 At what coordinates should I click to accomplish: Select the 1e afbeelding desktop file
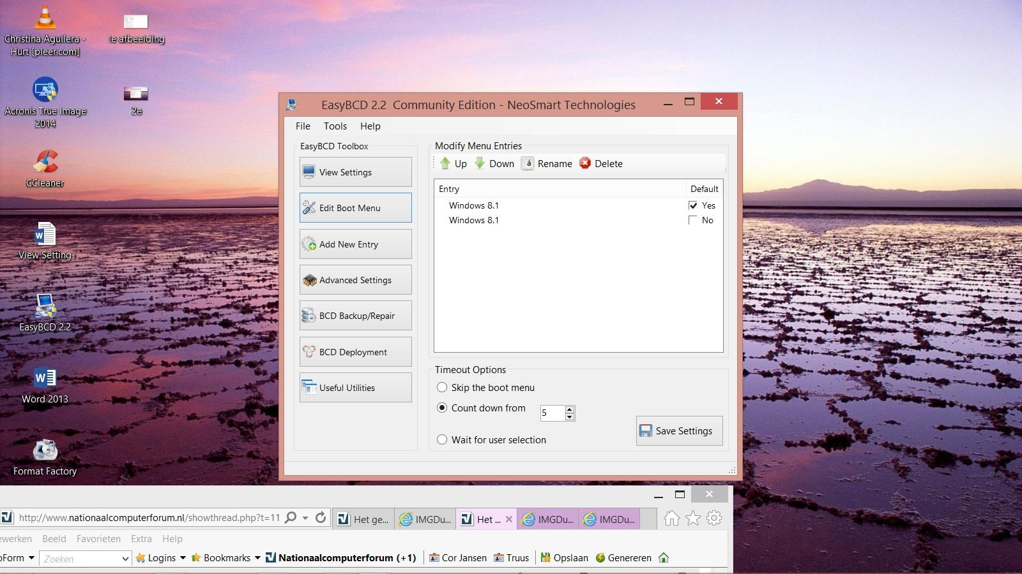point(136,29)
